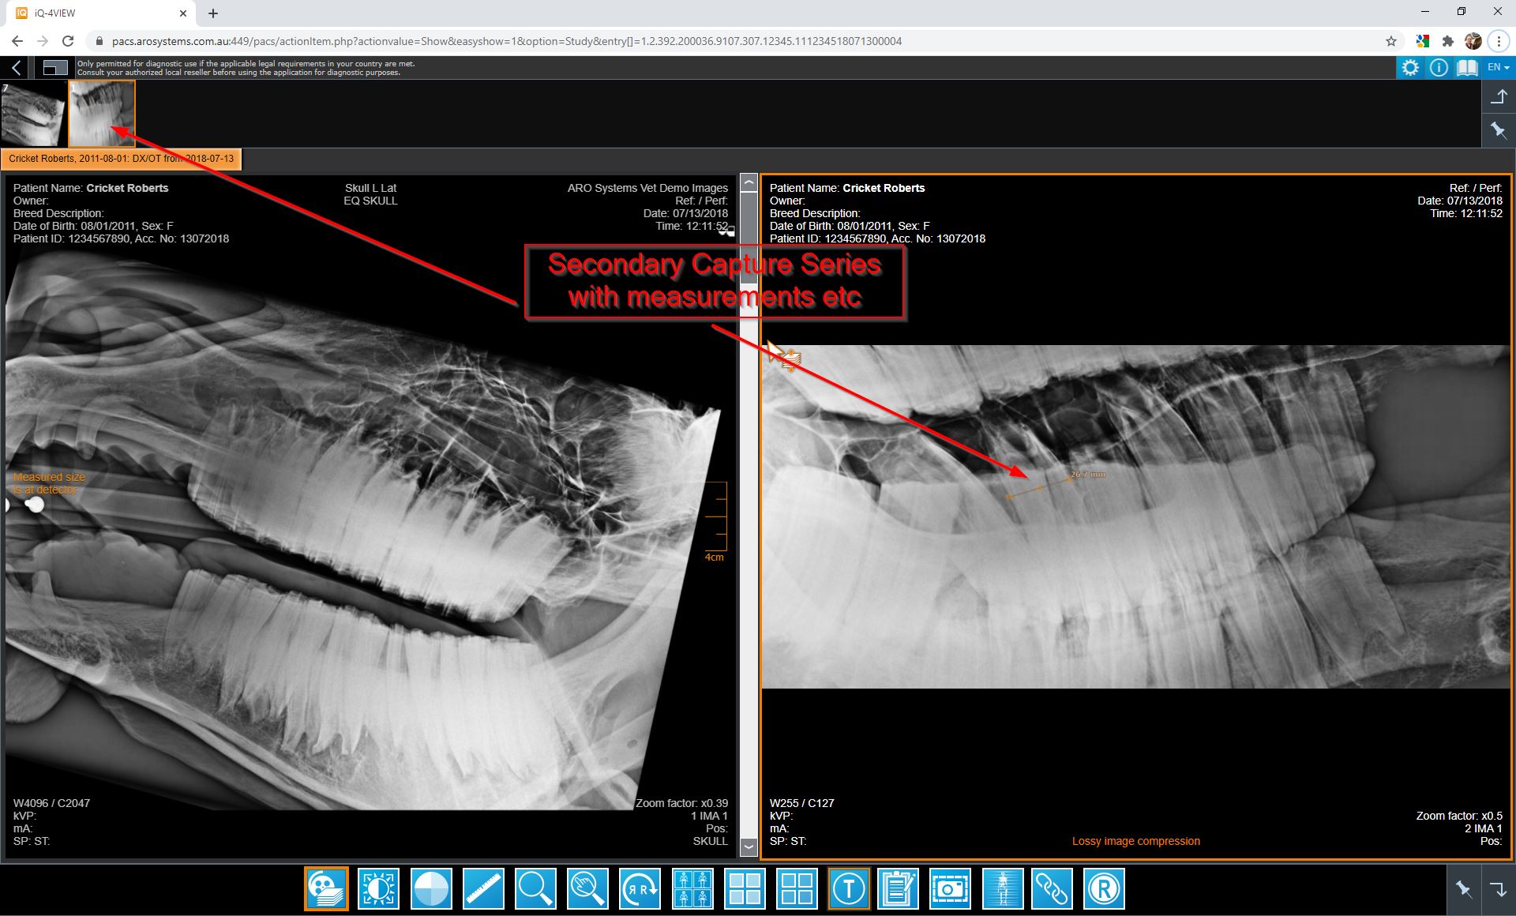Select the ruler measurement tool
This screenshot has width=1516, height=916.
point(483,888)
